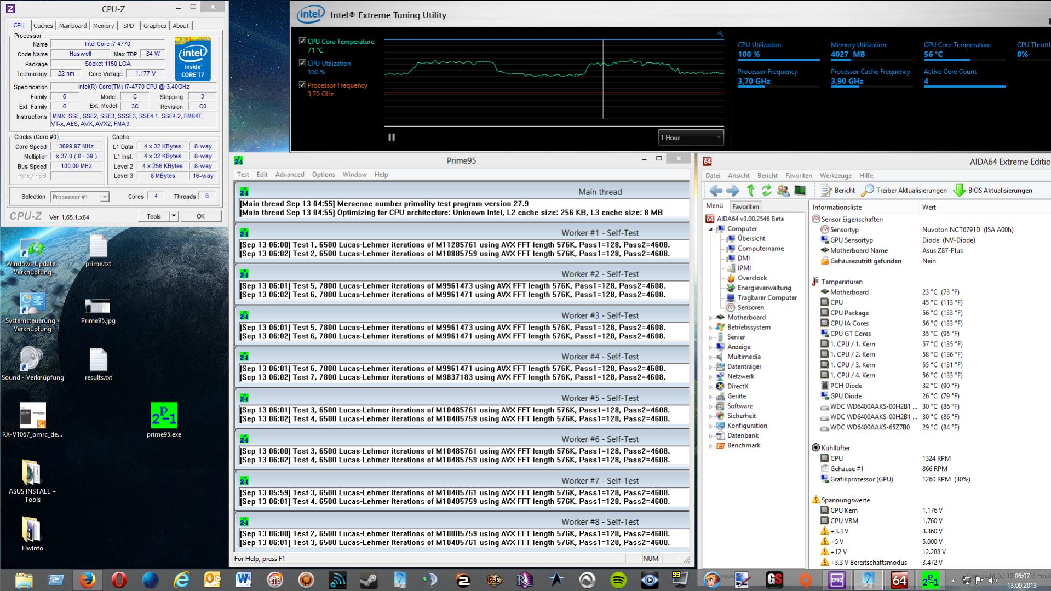Viewport: 1051px width, 591px height.
Task: Toggle Processor Frequency graph checkbox
Action: (302, 85)
